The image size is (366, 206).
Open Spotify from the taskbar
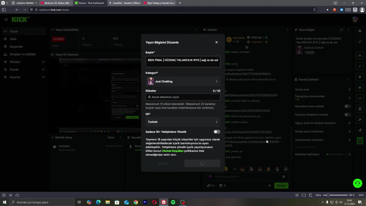(x=173, y=202)
